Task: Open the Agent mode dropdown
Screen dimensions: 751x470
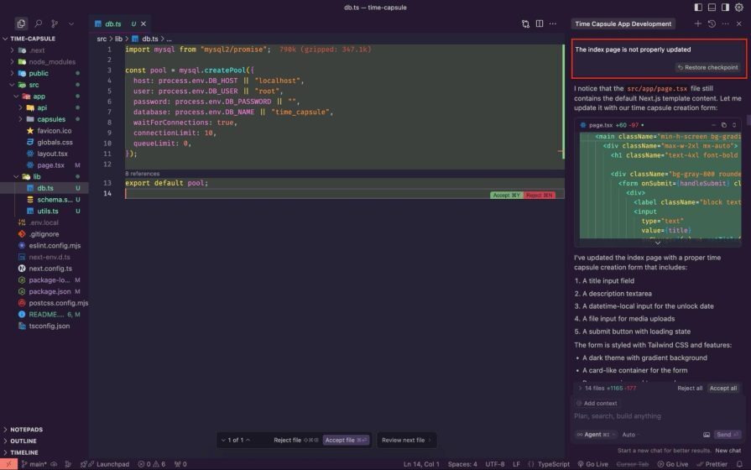Action: click(595, 435)
